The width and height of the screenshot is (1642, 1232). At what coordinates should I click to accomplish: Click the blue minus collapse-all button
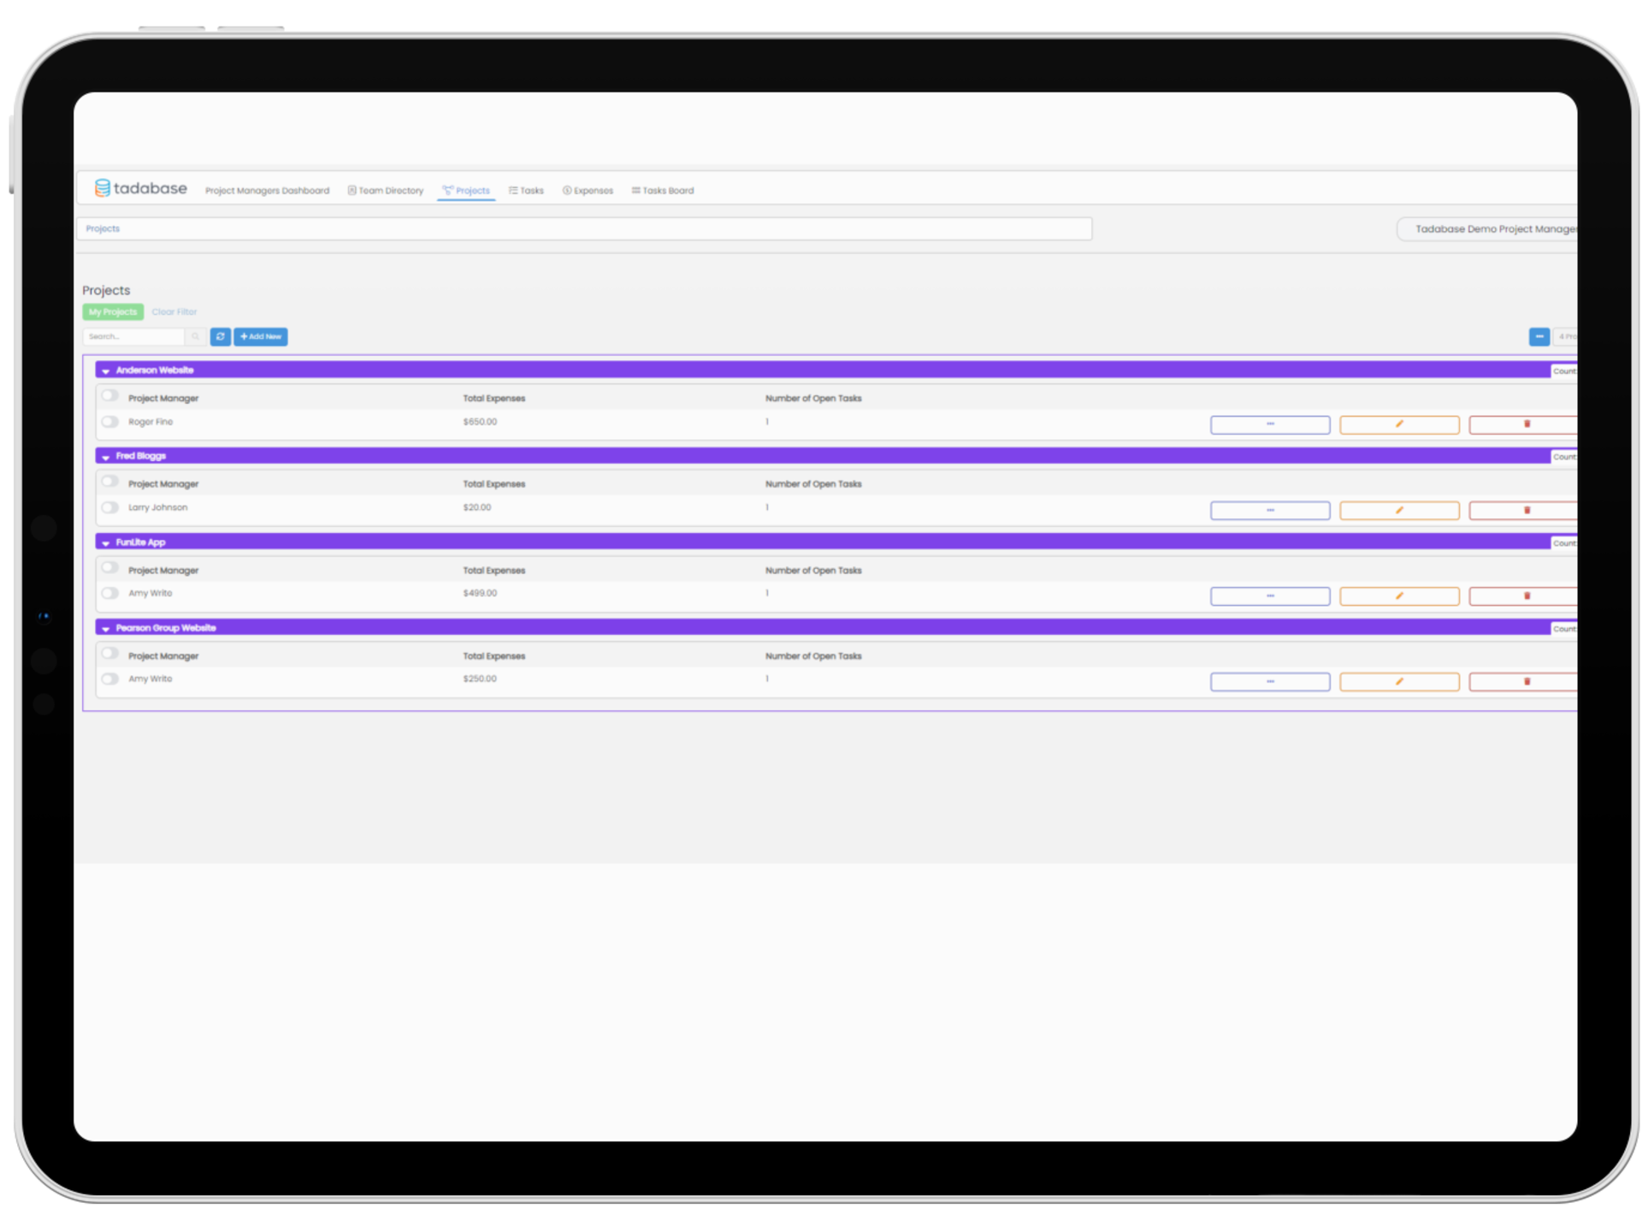[1539, 337]
